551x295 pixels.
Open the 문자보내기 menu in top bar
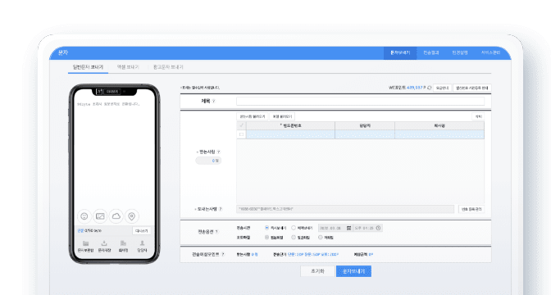pos(400,52)
